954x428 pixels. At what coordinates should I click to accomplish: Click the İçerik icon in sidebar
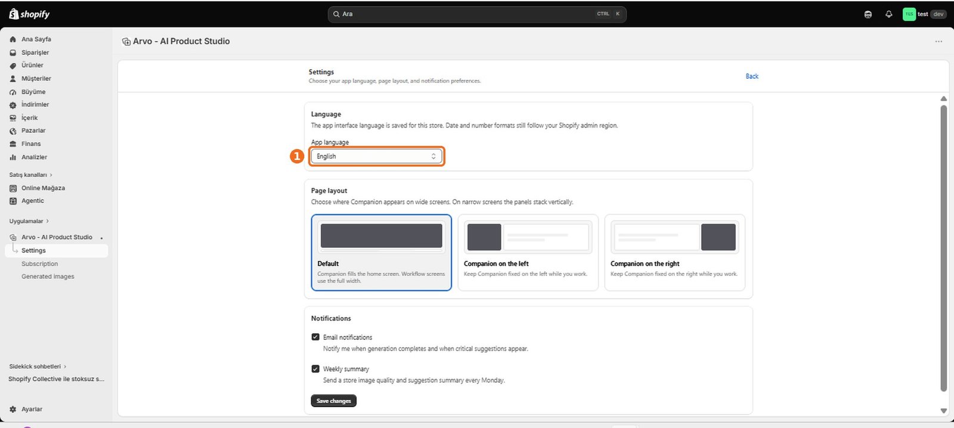click(13, 118)
